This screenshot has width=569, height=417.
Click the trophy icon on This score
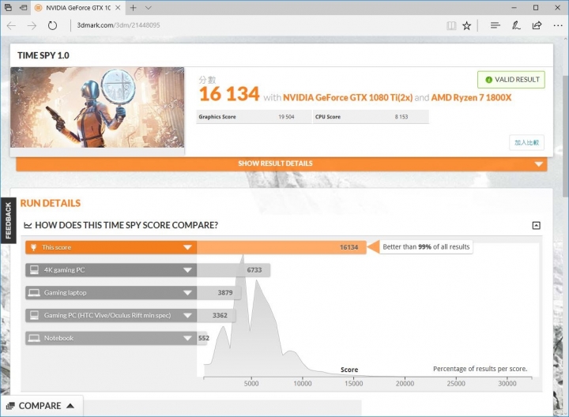(33, 247)
